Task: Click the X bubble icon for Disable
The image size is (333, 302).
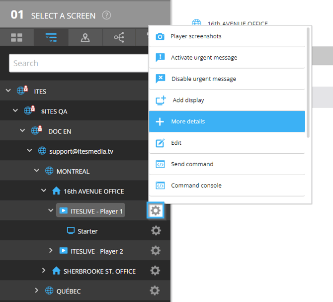Action: point(160,79)
